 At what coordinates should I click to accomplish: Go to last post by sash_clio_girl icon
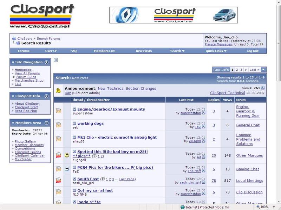point(204,182)
